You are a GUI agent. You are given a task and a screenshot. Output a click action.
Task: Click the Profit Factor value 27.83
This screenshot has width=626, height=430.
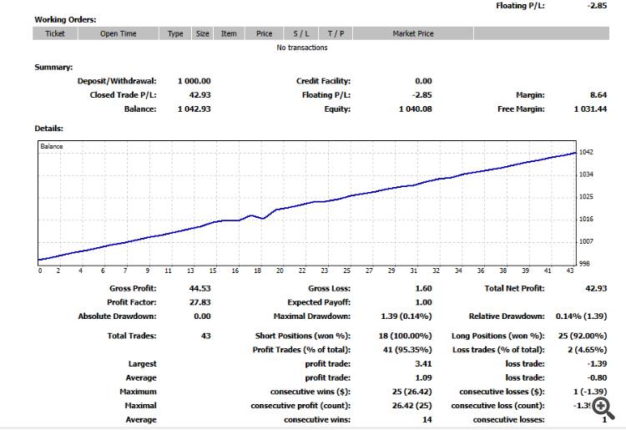coord(199,302)
